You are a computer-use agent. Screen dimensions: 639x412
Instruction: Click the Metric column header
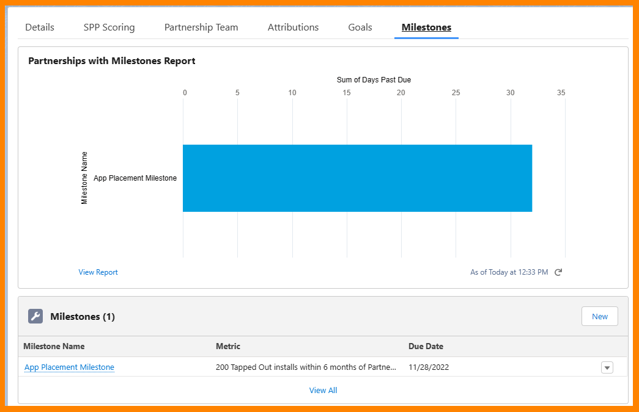click(228, 346)
